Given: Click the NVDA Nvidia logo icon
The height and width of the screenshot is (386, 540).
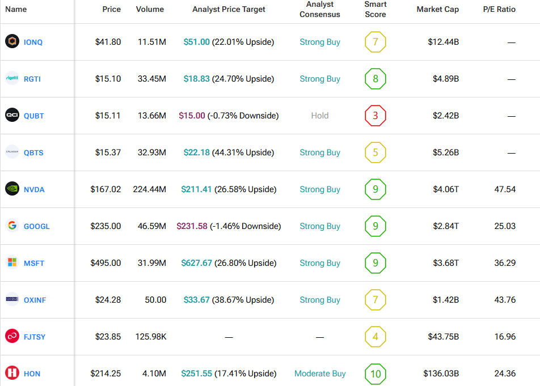Looking at the screenshot, I should coord(12,189).
